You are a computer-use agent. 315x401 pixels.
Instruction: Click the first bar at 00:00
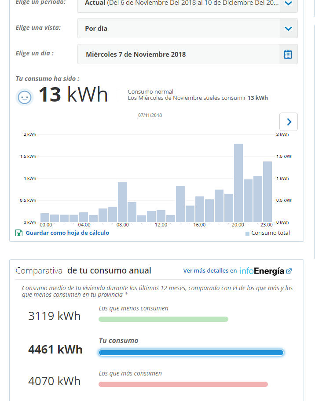point(45,217)
